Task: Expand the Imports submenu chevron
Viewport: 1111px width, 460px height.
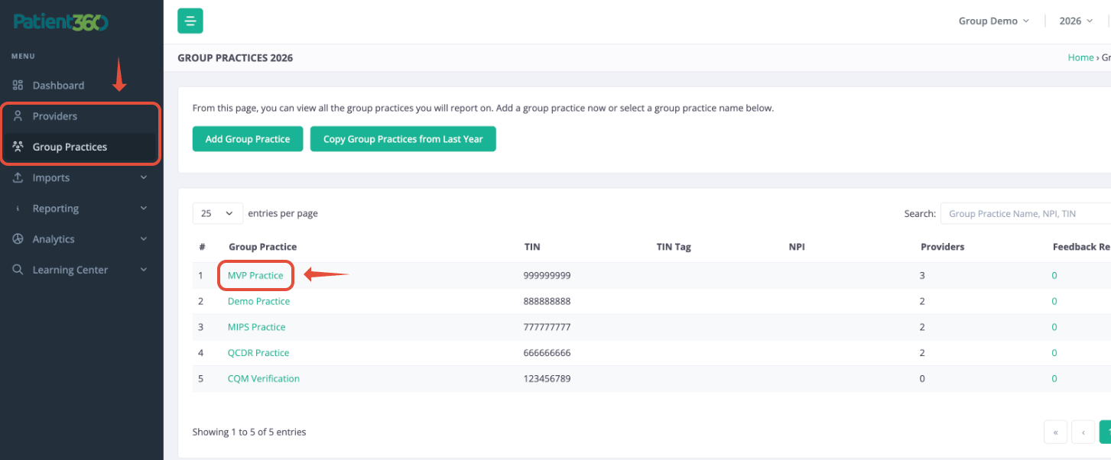Action: [x=144, y=177]
